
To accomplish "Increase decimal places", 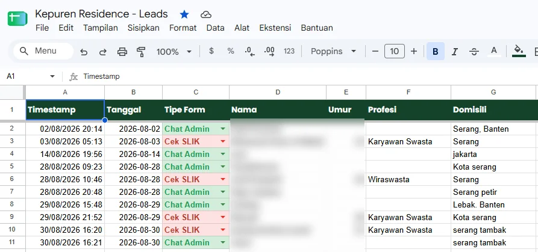I will pos(269,51).
